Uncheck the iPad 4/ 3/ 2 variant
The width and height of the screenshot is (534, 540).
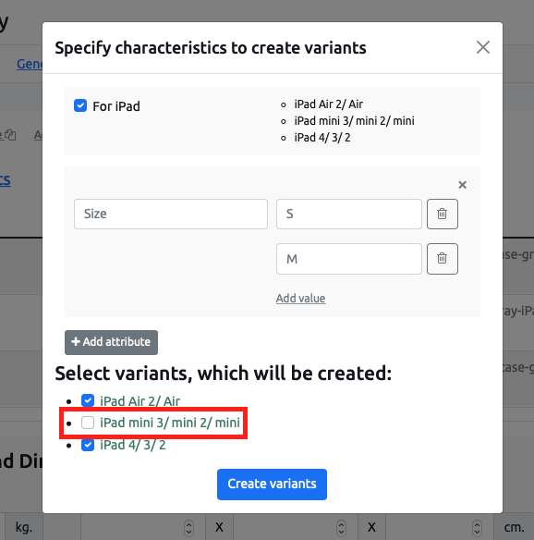point(88,445)
